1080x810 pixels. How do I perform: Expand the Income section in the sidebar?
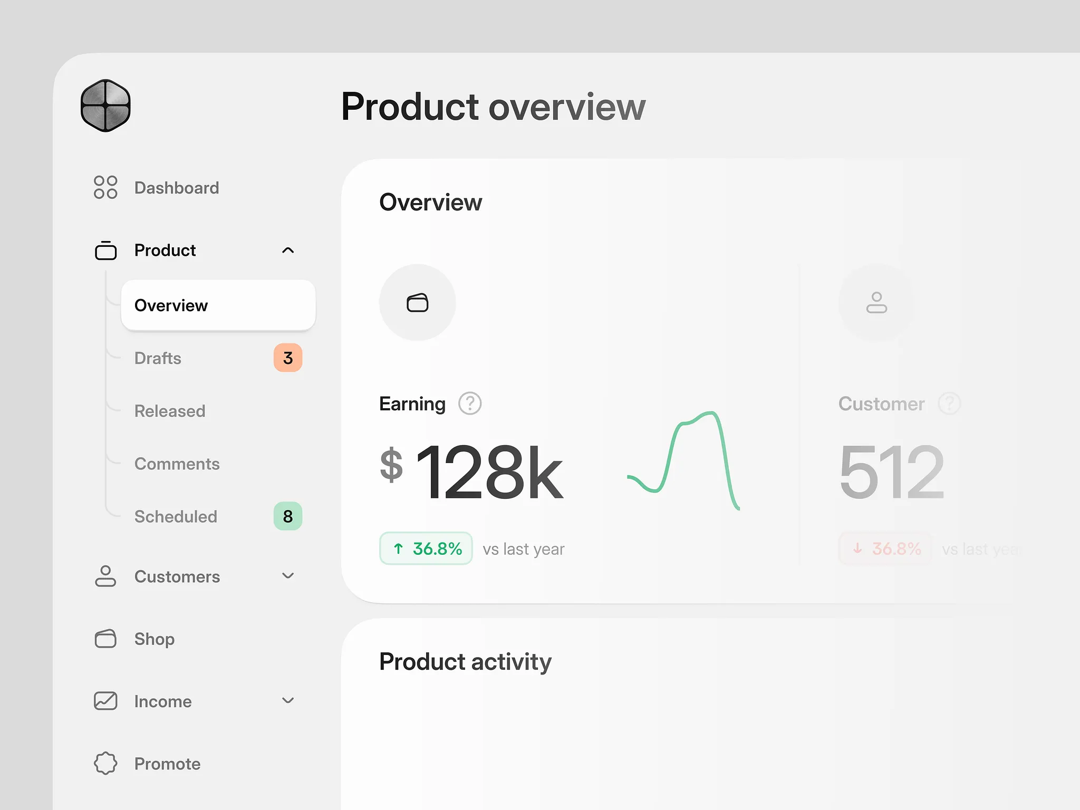(288, 701)
